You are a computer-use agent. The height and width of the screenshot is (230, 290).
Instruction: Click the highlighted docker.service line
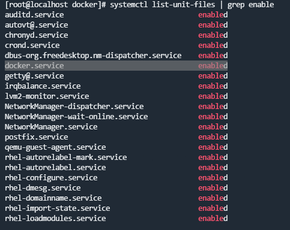(x=116, y=66)
